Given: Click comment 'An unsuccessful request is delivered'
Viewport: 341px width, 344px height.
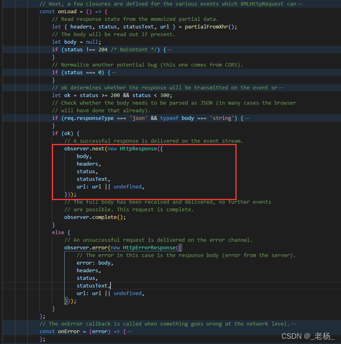Looking at the screenshot, I should click(x=158, y=240).
